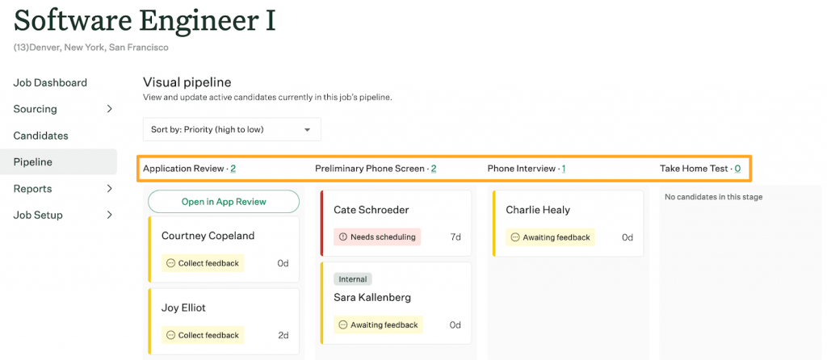Screen dimensions: 827x360
Task: Open the Sort by Priority dropdown
Action: coord(232,129)
